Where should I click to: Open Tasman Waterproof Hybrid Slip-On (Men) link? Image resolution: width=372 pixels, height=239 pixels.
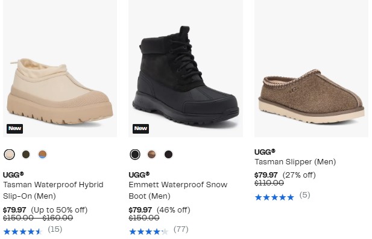pyautogui.click(x=53, y=190)
